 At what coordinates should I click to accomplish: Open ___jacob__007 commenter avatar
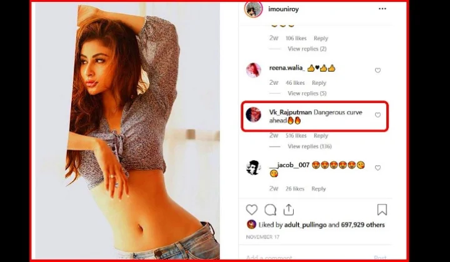coord(253,168)
